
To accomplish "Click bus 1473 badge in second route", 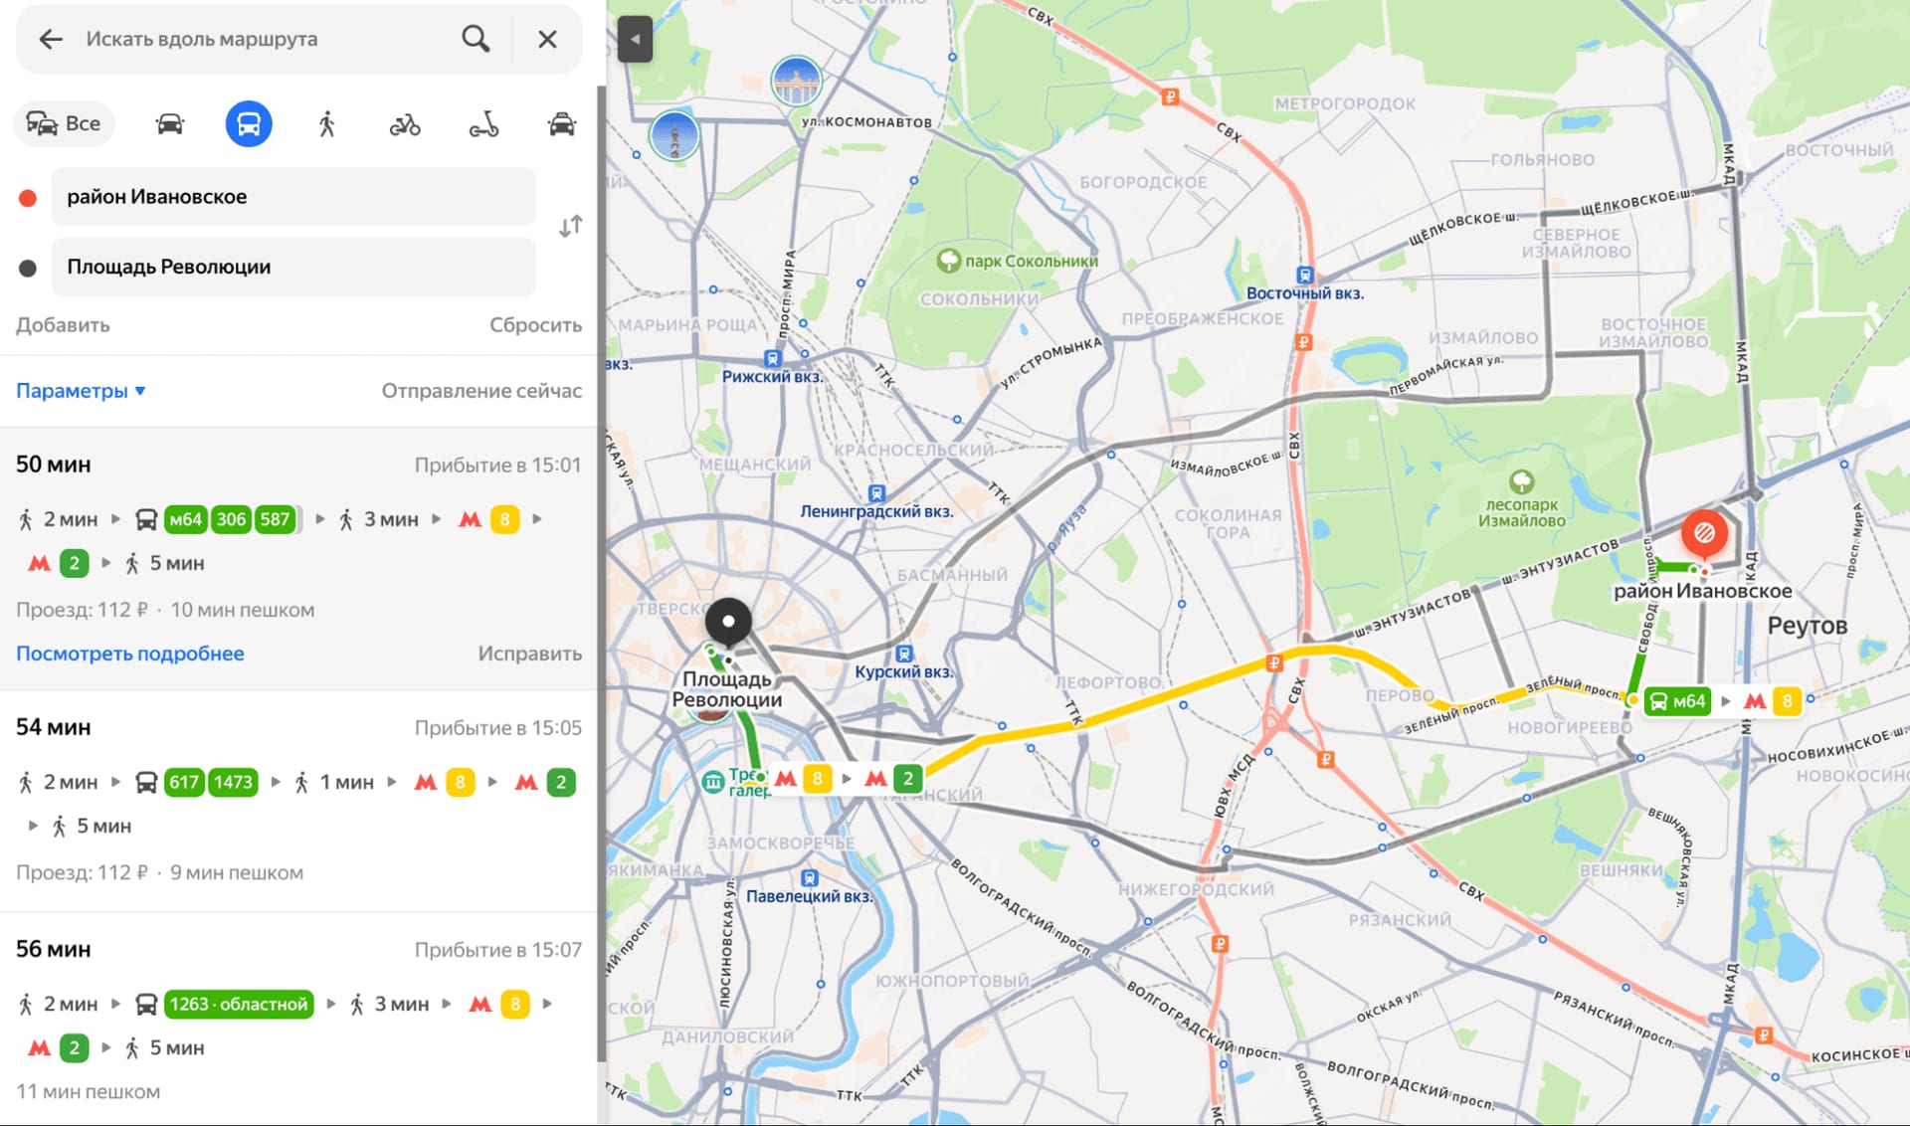I will tap(233, 782).
